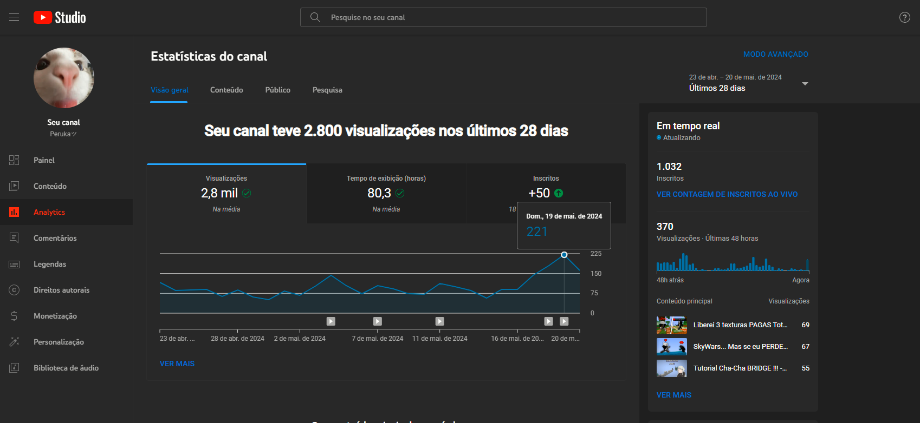Click the Conteúdo sidebar icon
920x423 pixels.
click(14, 186)
